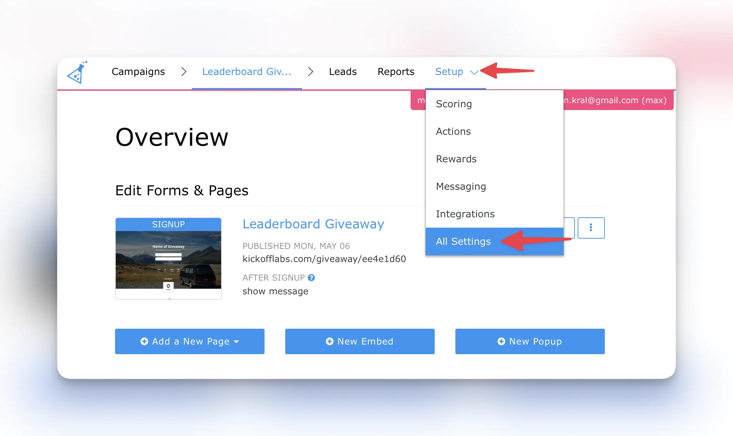Select Messaging from Setup menu

coord(495,186)
